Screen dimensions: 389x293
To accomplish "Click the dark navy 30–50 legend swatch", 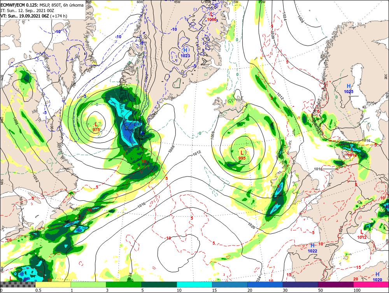I will [x=300, y=284].
